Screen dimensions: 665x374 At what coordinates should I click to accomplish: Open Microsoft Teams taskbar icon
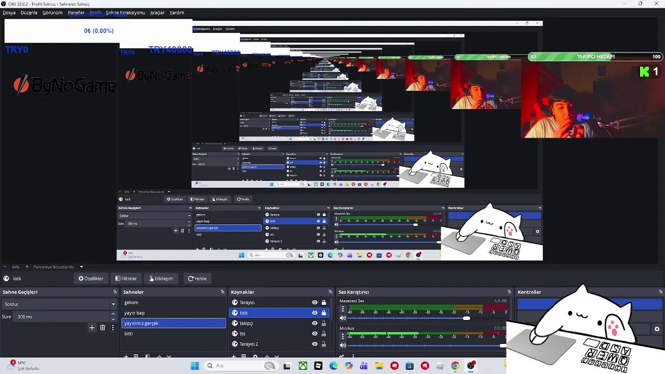[364, 366]
